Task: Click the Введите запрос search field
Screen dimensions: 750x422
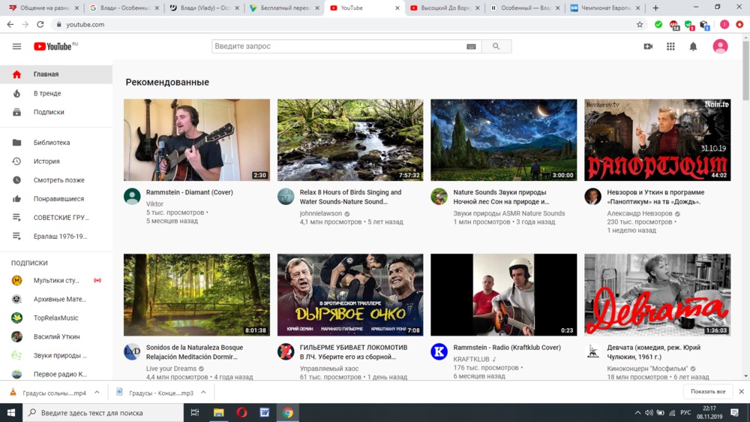Action: pos(337,47)
